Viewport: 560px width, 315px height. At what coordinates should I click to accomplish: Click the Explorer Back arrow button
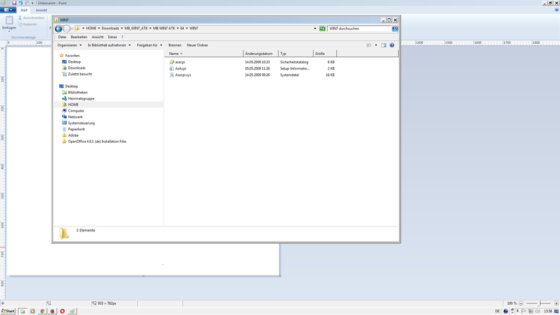click(59, 28)
